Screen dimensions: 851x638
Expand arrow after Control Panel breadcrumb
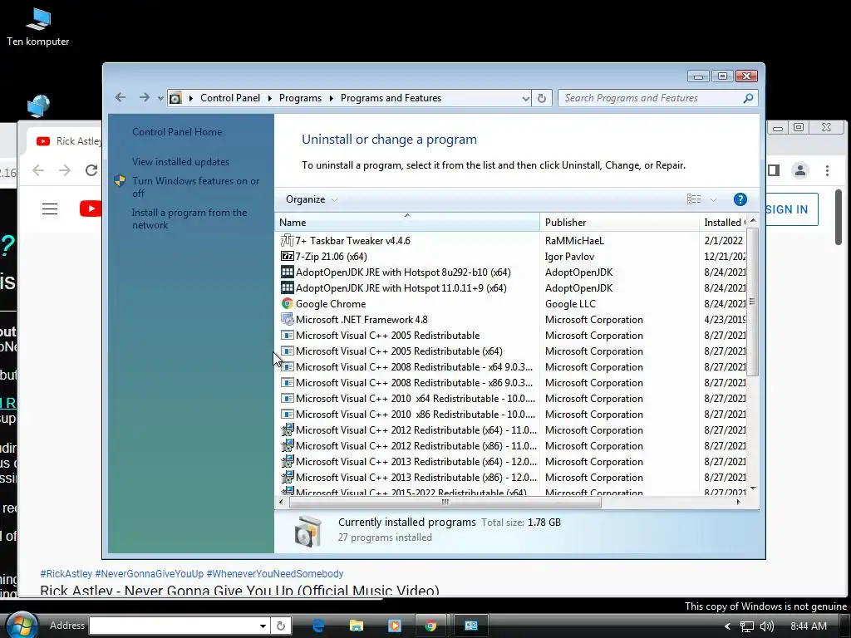270,98
